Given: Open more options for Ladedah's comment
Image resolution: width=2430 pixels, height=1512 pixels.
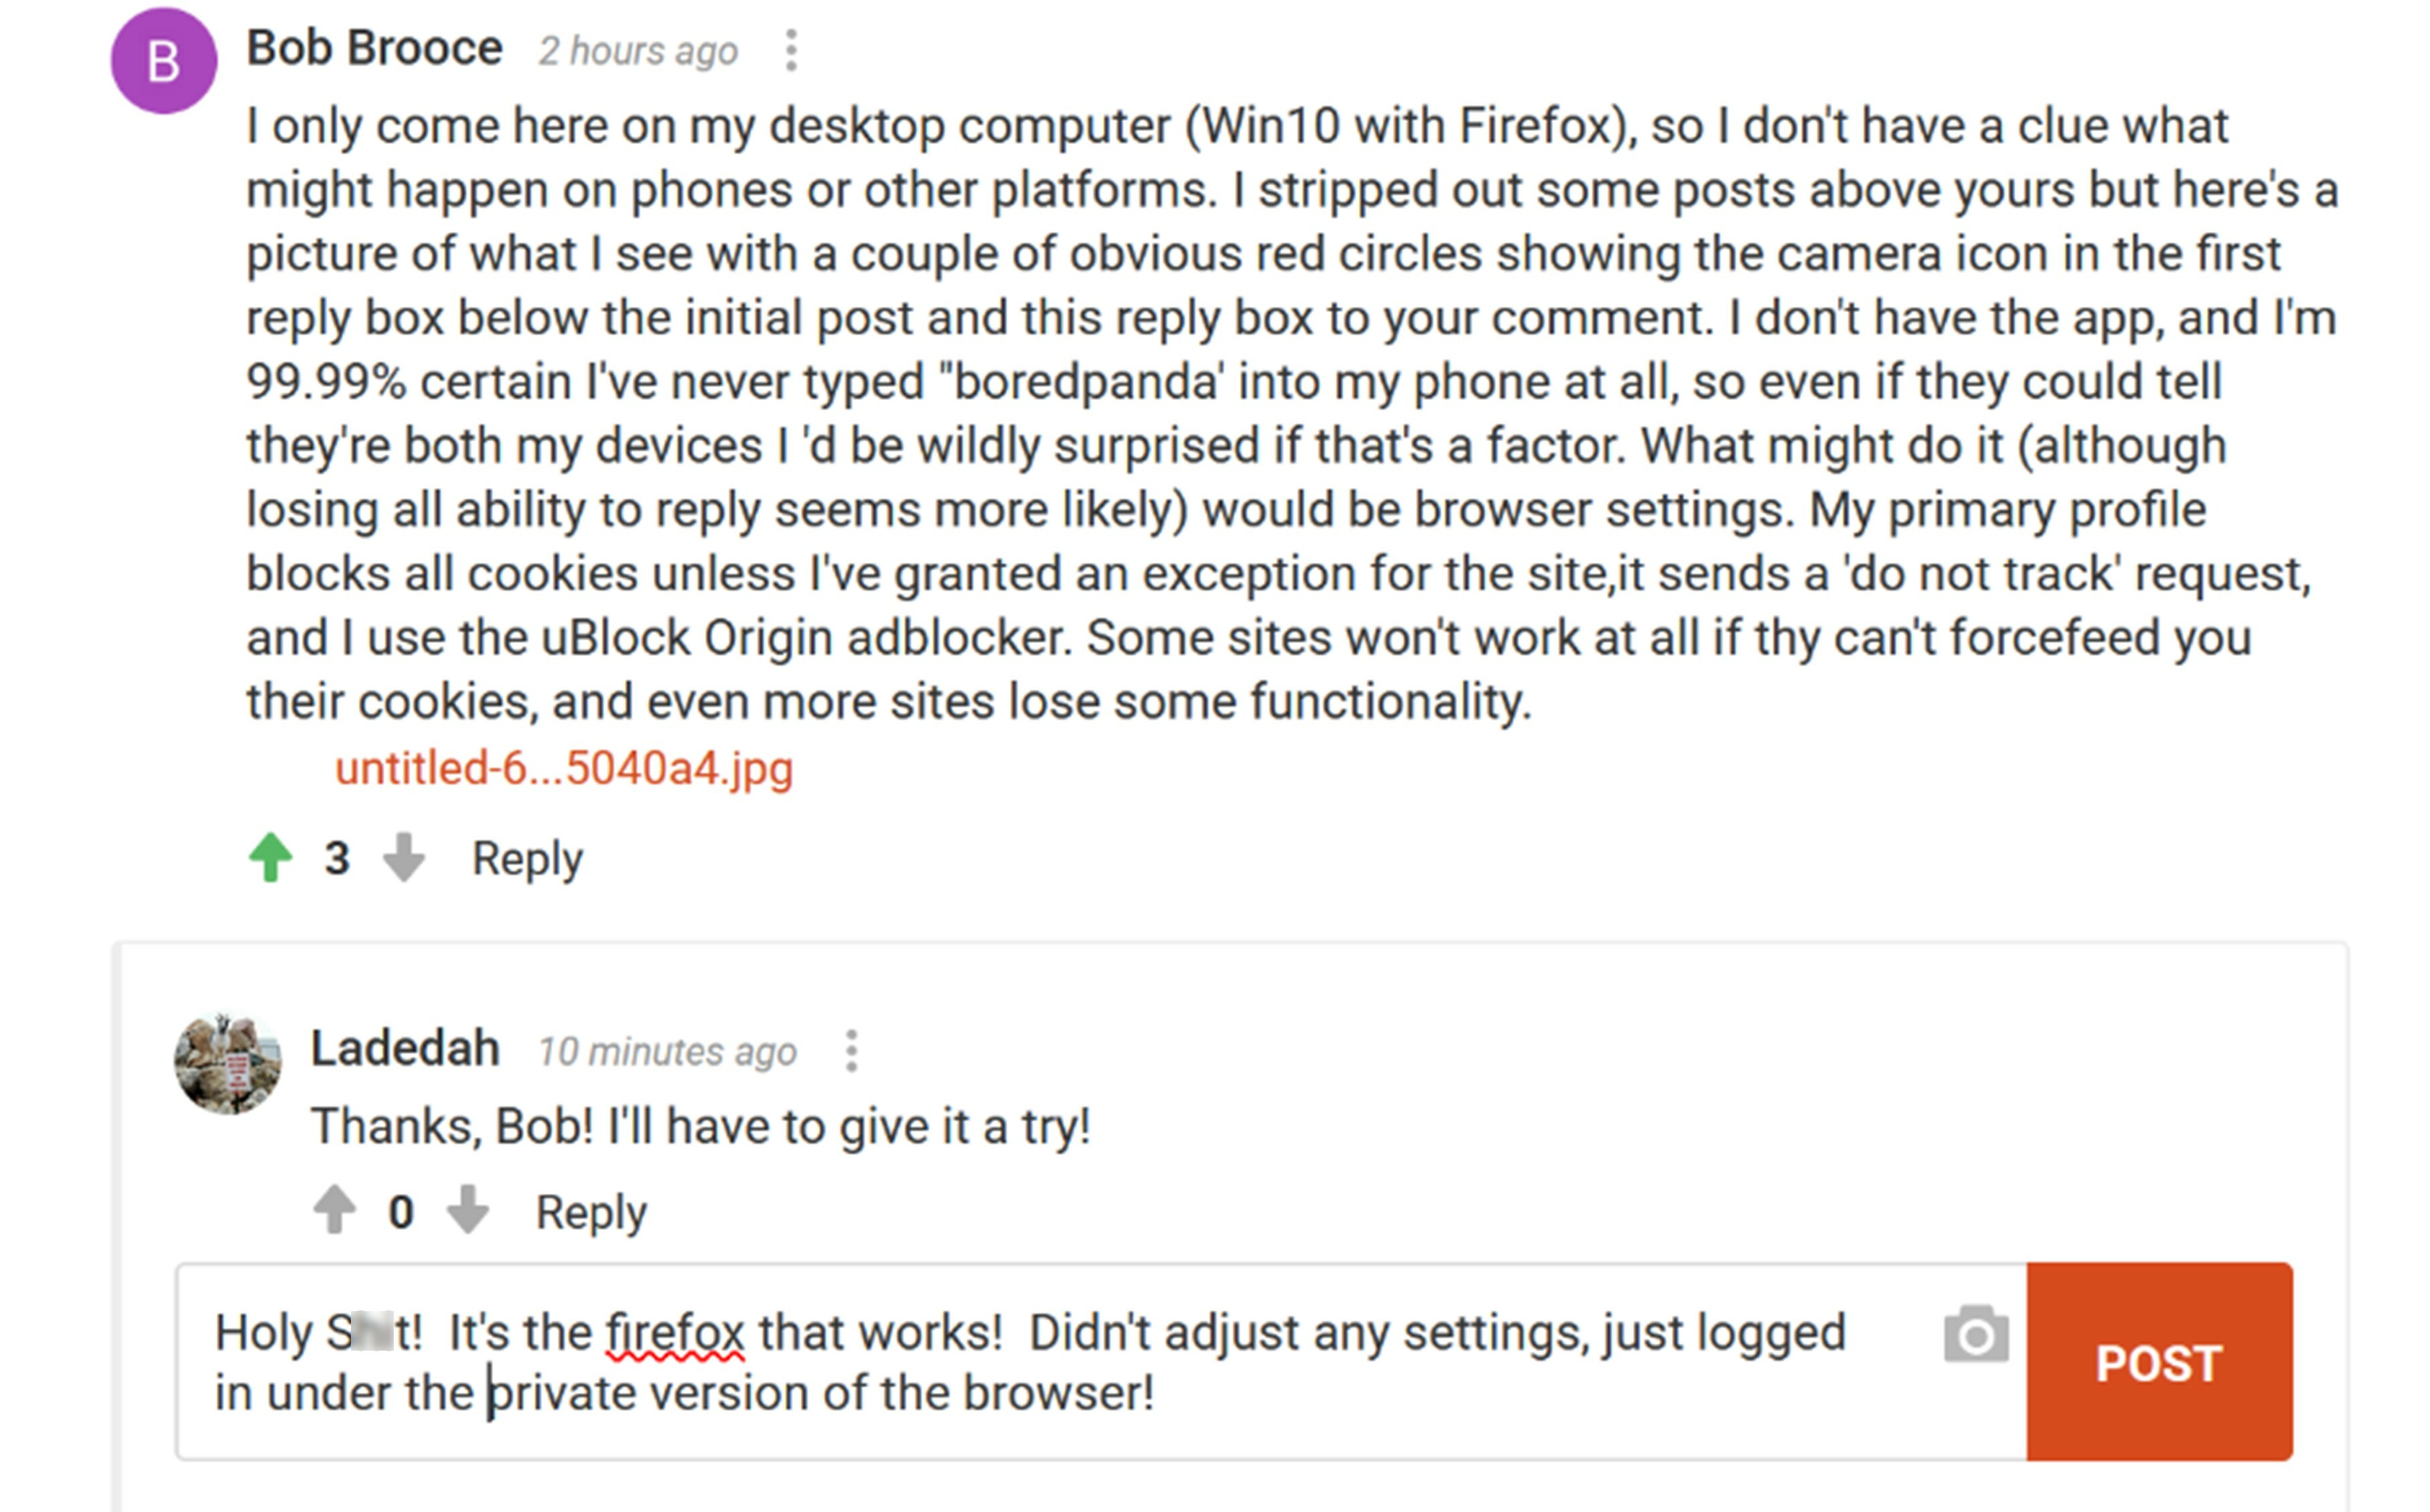Looking at the screenshot, I should 851,1051.
